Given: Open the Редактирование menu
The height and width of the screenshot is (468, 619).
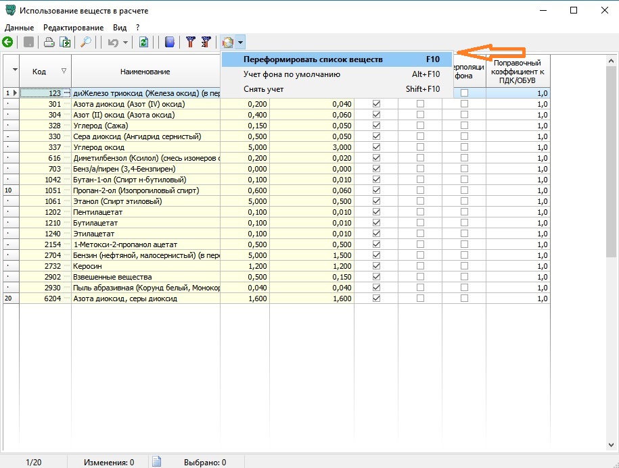Looking at the screenshot, I should 73,28.
